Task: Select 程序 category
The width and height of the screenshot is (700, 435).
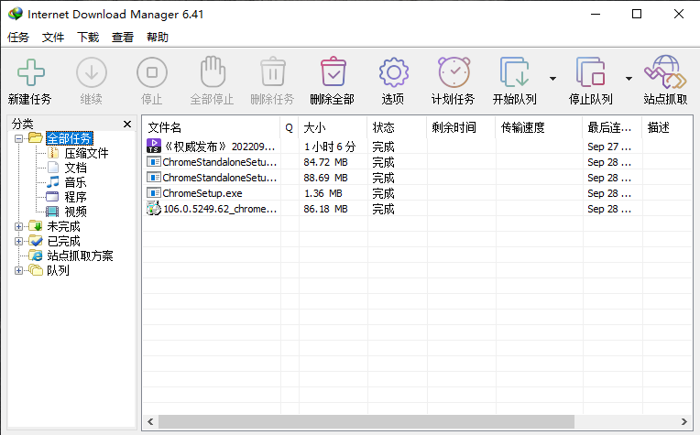Action: pos(75,197)
